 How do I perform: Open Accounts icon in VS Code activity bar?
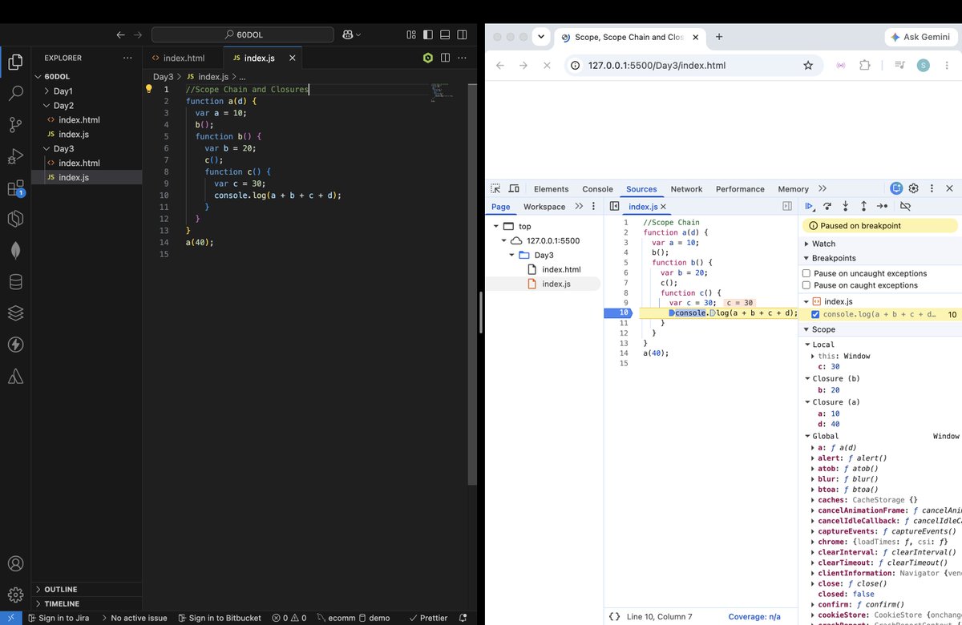15,564
